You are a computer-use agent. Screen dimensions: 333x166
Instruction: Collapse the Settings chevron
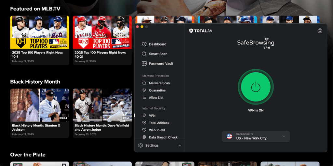point(180,146)
